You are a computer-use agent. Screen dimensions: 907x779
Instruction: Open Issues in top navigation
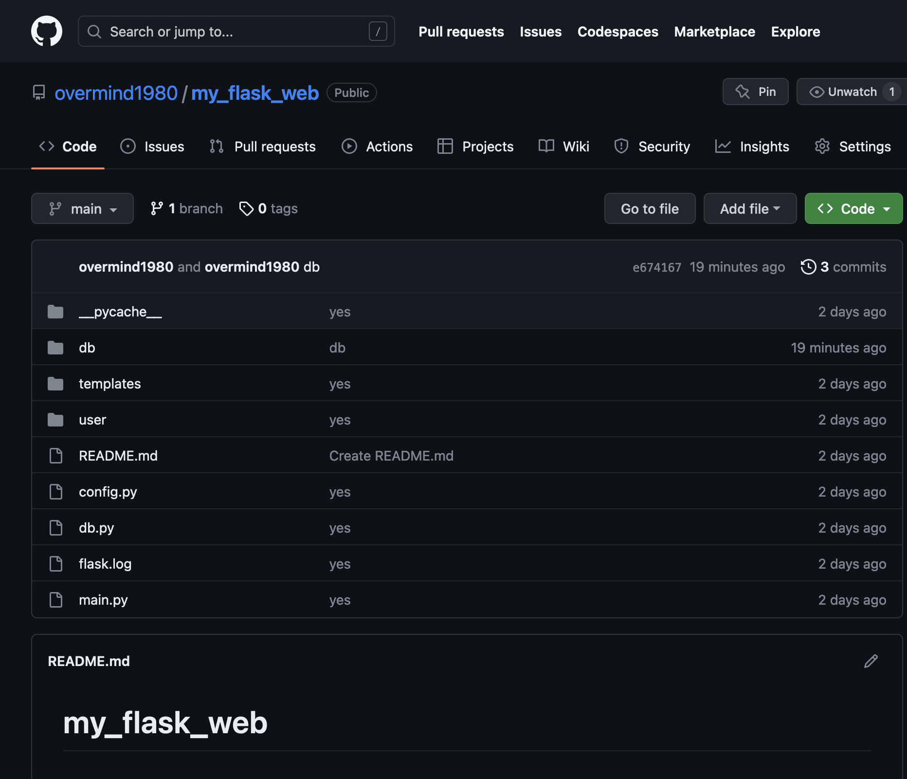click(541, 32)
